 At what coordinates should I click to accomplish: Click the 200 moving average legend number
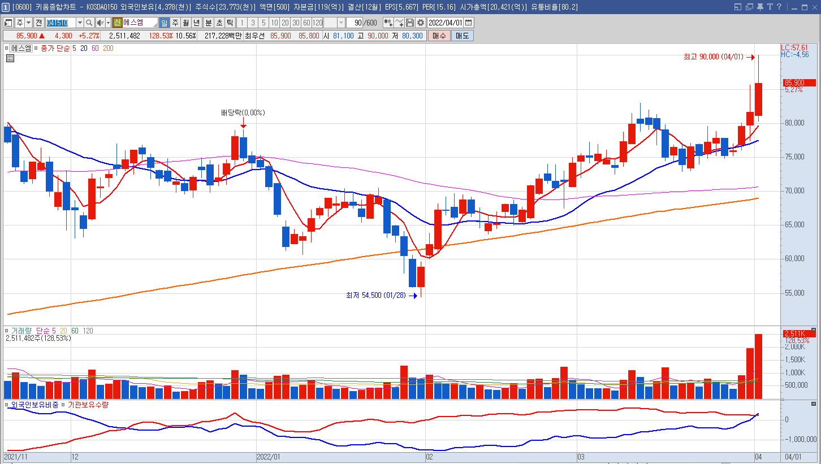pos(108,48)
